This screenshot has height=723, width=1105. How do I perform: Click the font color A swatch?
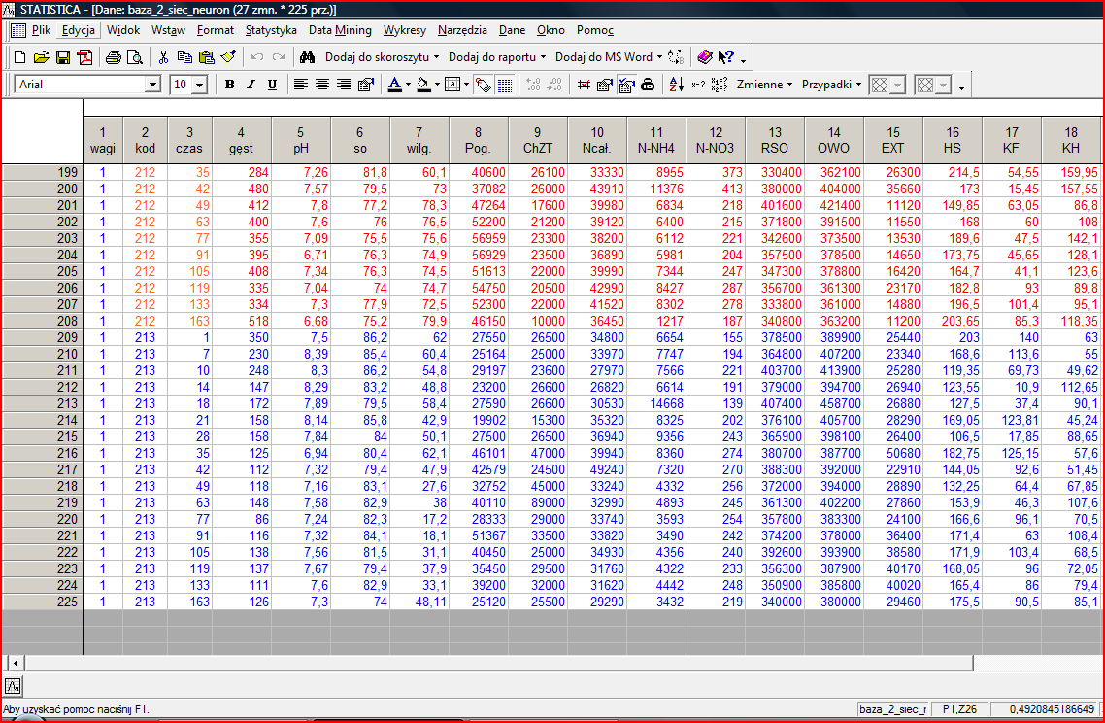pos(394,85)
